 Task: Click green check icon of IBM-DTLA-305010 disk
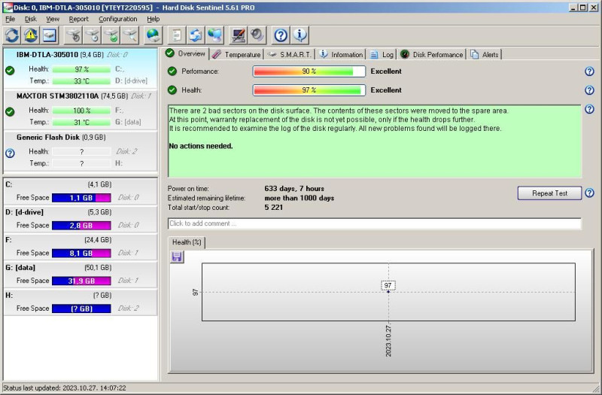point(10,71)
